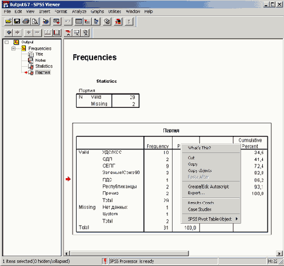
Task: Click the Print toolbar icon
Action: pos(26,21)
